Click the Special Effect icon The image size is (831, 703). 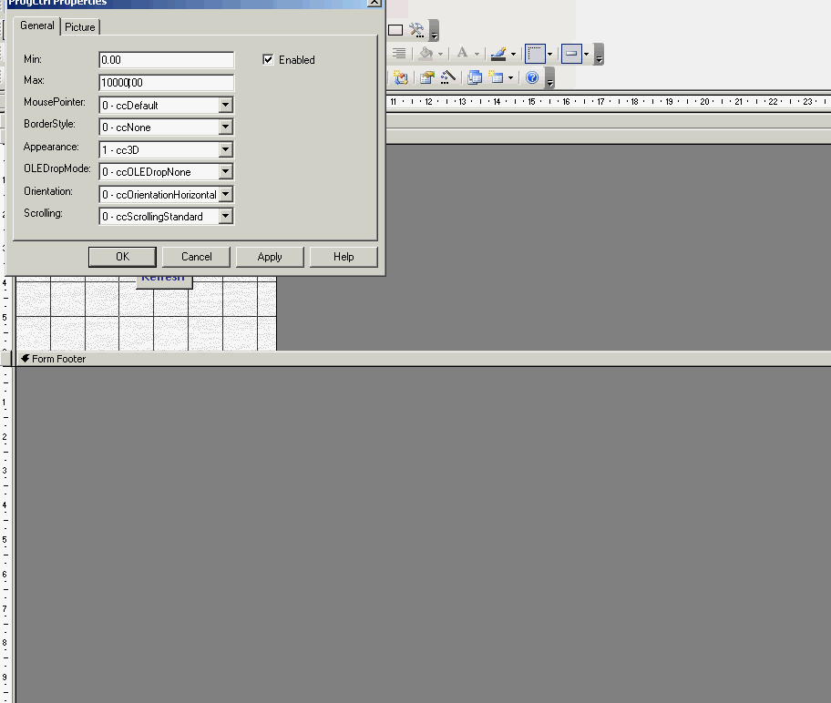(571, 54)
